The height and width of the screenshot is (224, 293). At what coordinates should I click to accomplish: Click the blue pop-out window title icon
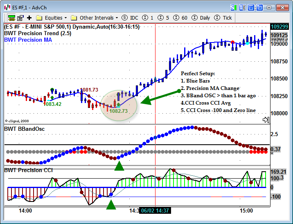point(259,8)
